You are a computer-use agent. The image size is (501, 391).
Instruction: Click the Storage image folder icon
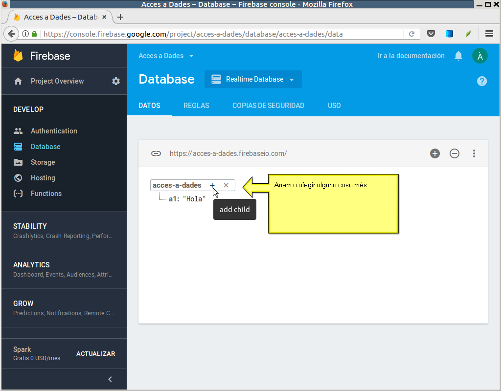(18, 162)
